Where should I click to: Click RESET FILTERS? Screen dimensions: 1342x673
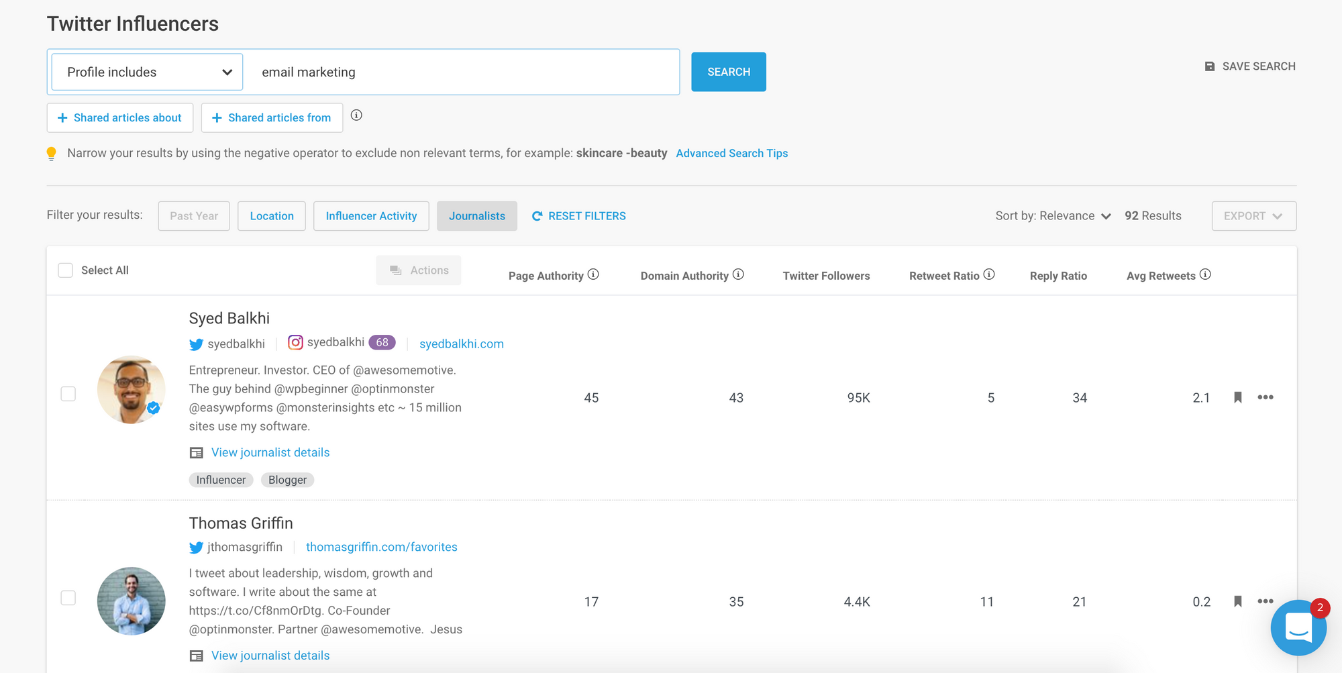[x=579, y=216]
